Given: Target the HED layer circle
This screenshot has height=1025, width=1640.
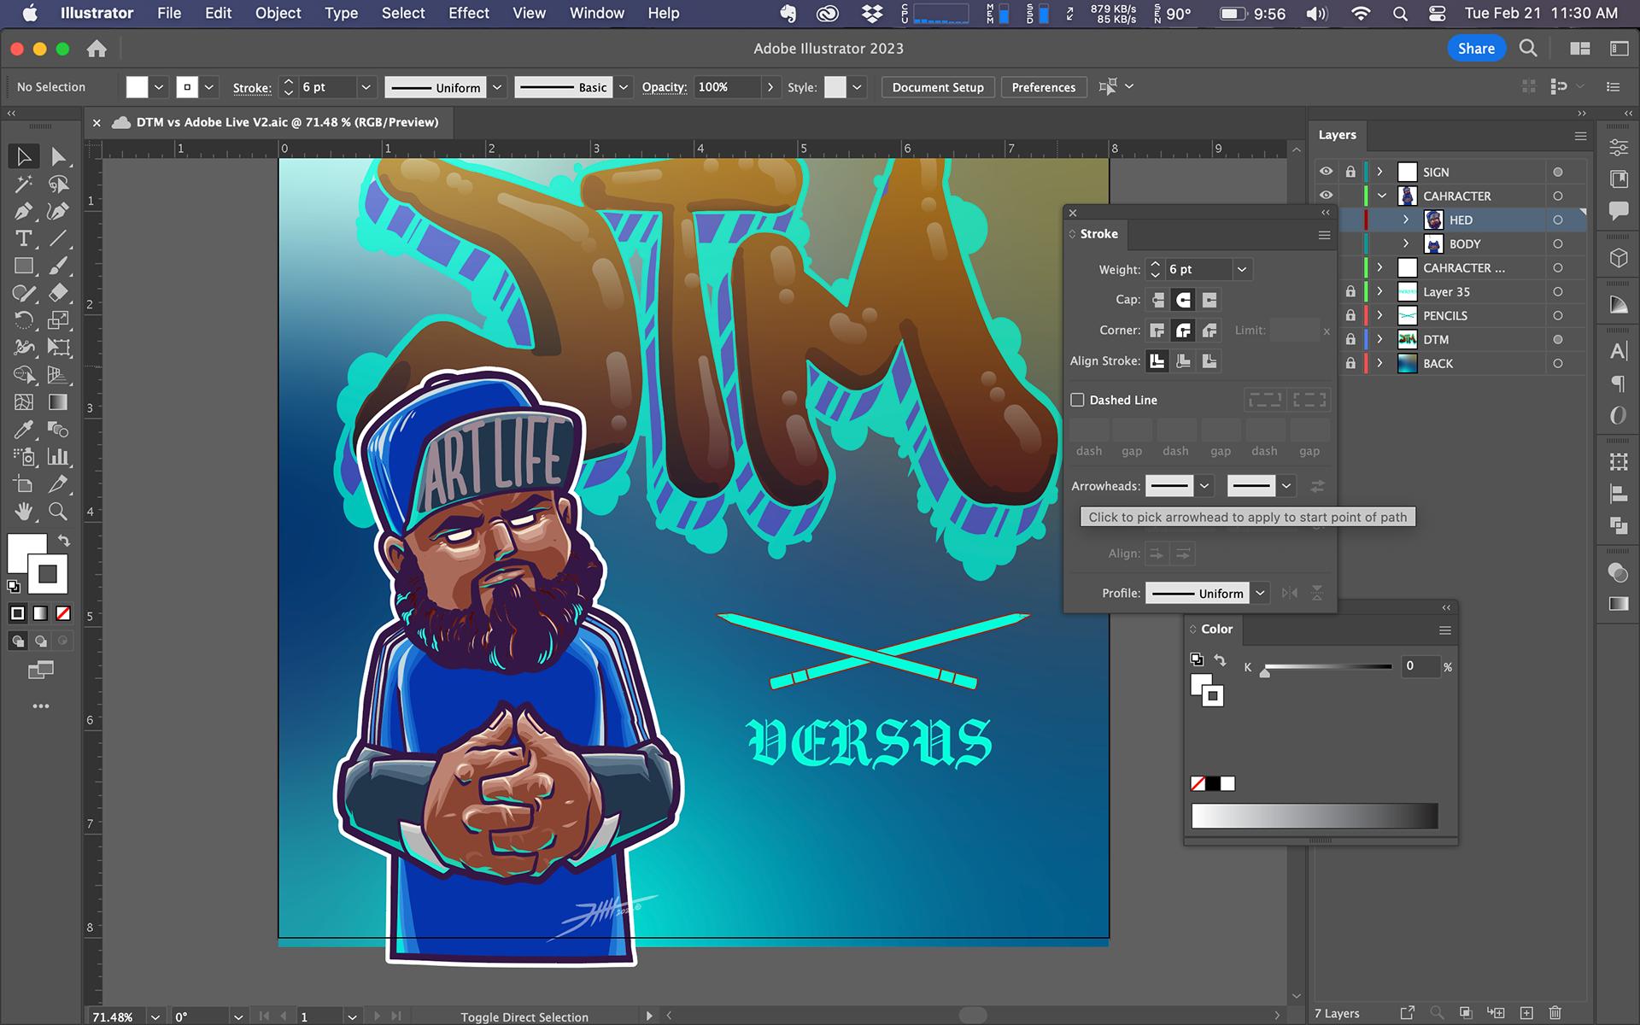Looking at the screenshot, I should point(1558,220).
